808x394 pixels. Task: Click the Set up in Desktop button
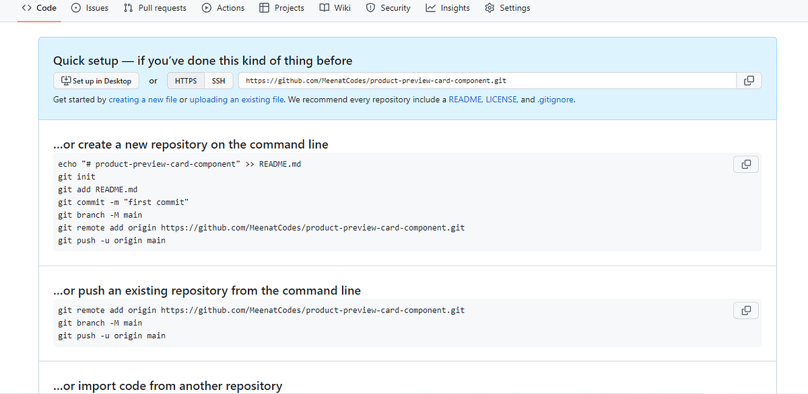[x=96, y=80]
